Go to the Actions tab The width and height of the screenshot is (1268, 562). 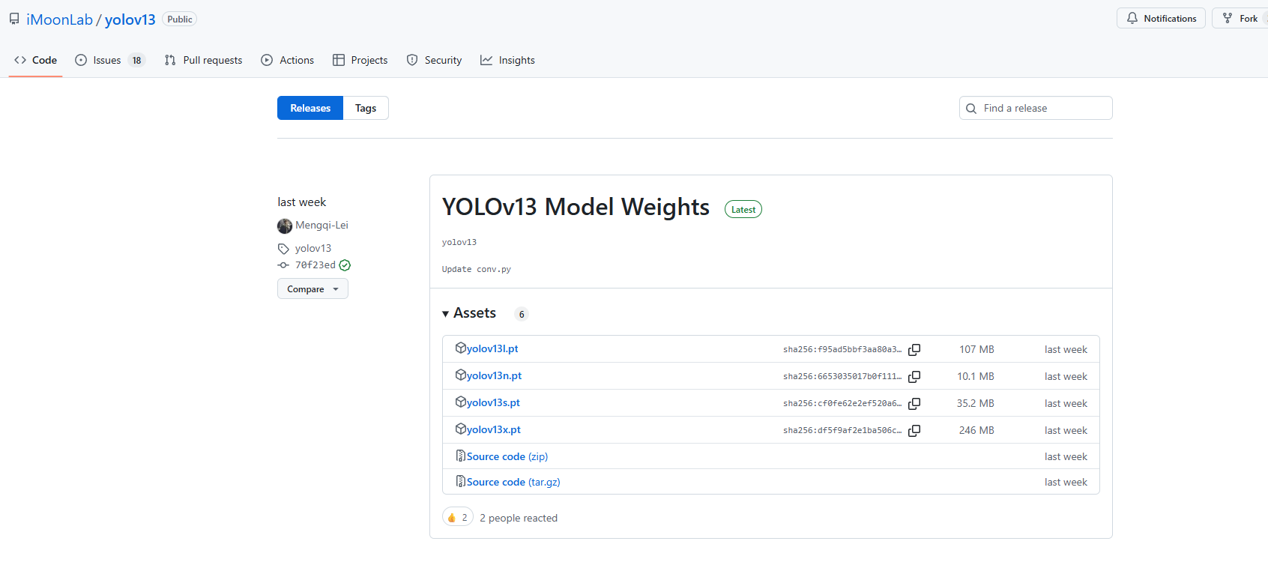click(x=288, y=60)
